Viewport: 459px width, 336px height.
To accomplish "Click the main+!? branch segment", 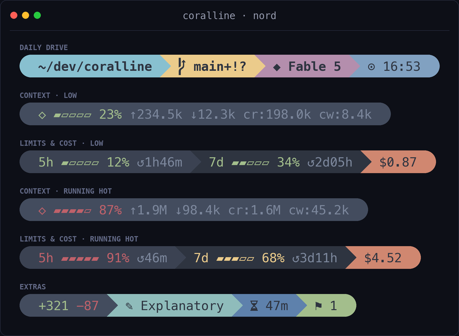I will [x=213, y=66].
